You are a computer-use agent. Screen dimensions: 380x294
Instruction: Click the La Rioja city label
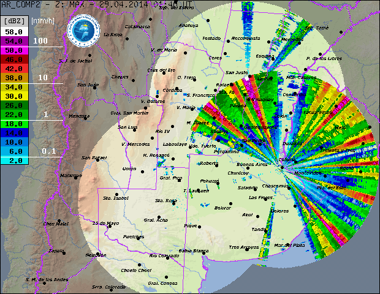tap(113, 35)
